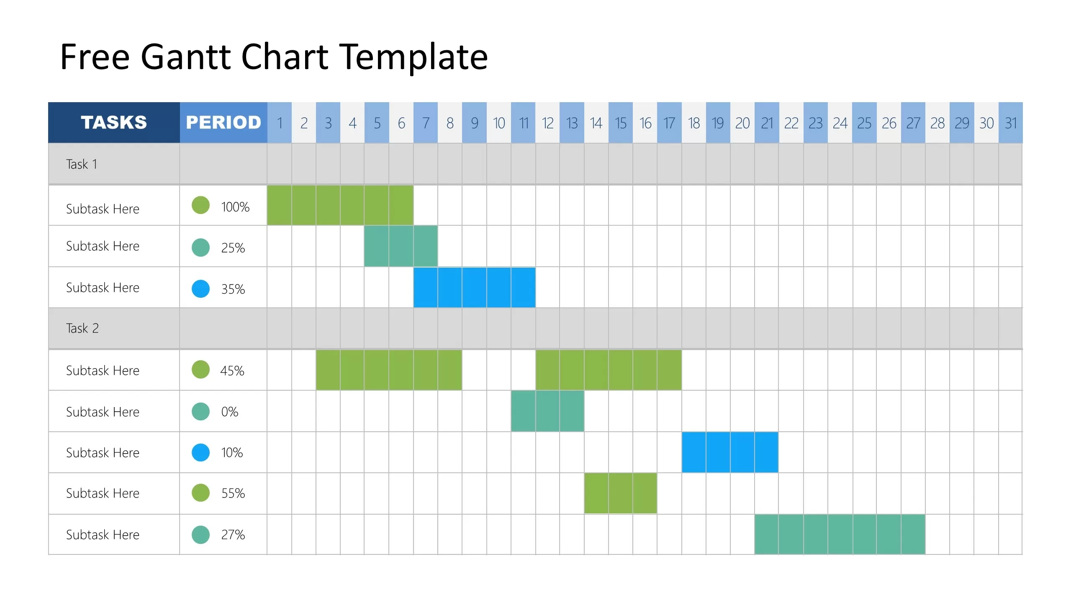Select the green circle next to 55%

(200, 492)
